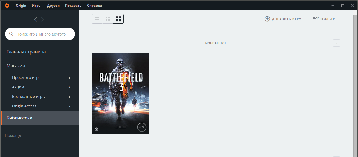Open Главная страница in sidebar
This screenshot has height=157, width=358.
coord(26,52)
